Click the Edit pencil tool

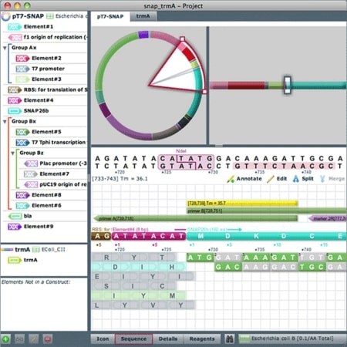(x=277, y=179)
